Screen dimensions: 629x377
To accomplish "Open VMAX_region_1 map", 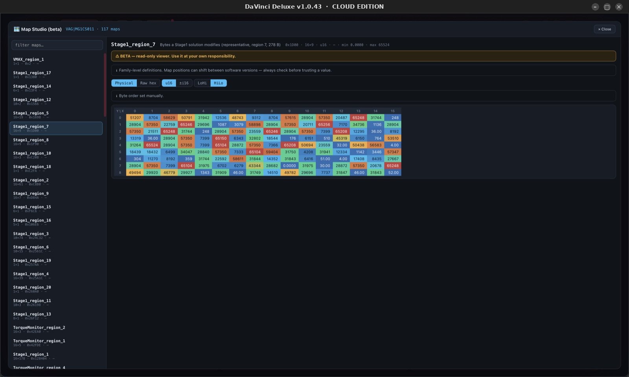I will click(x=56, y=61).
